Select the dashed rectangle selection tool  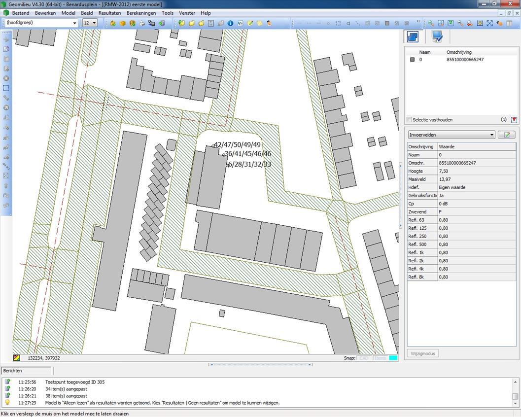[x=6, y=88]
